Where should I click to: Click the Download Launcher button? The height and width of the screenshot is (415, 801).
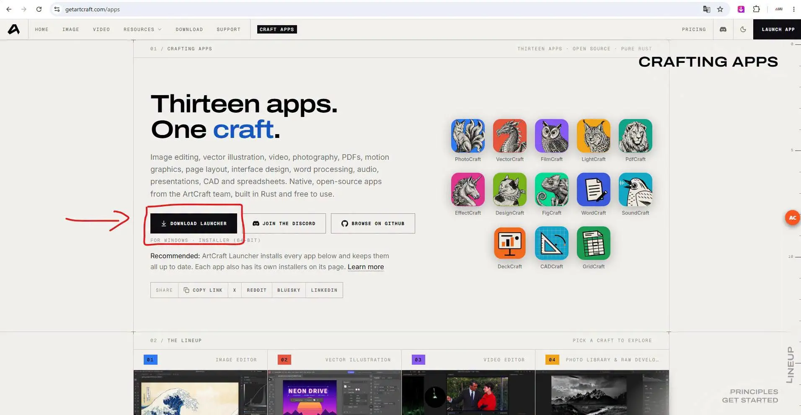pos(194,223)
